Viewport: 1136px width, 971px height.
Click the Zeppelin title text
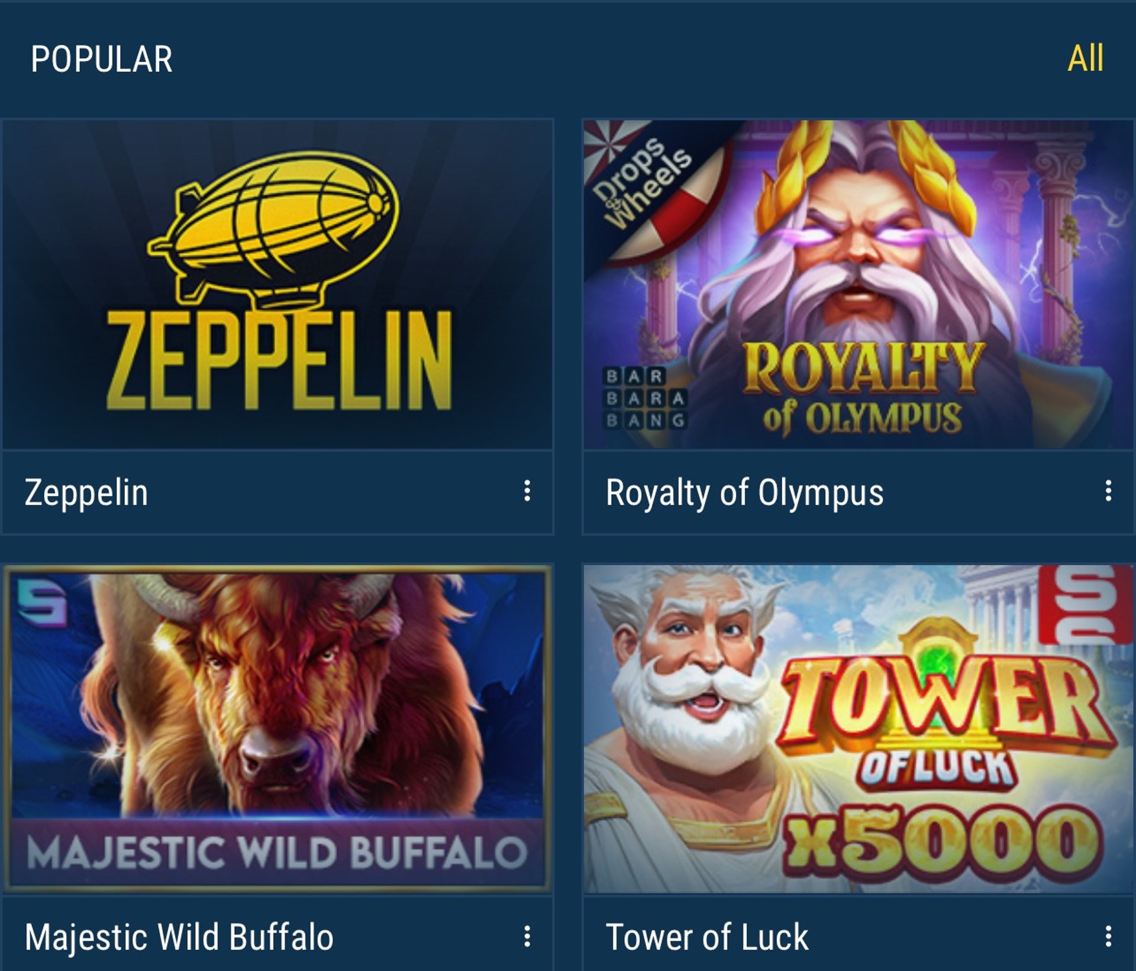tap(86, 493)
